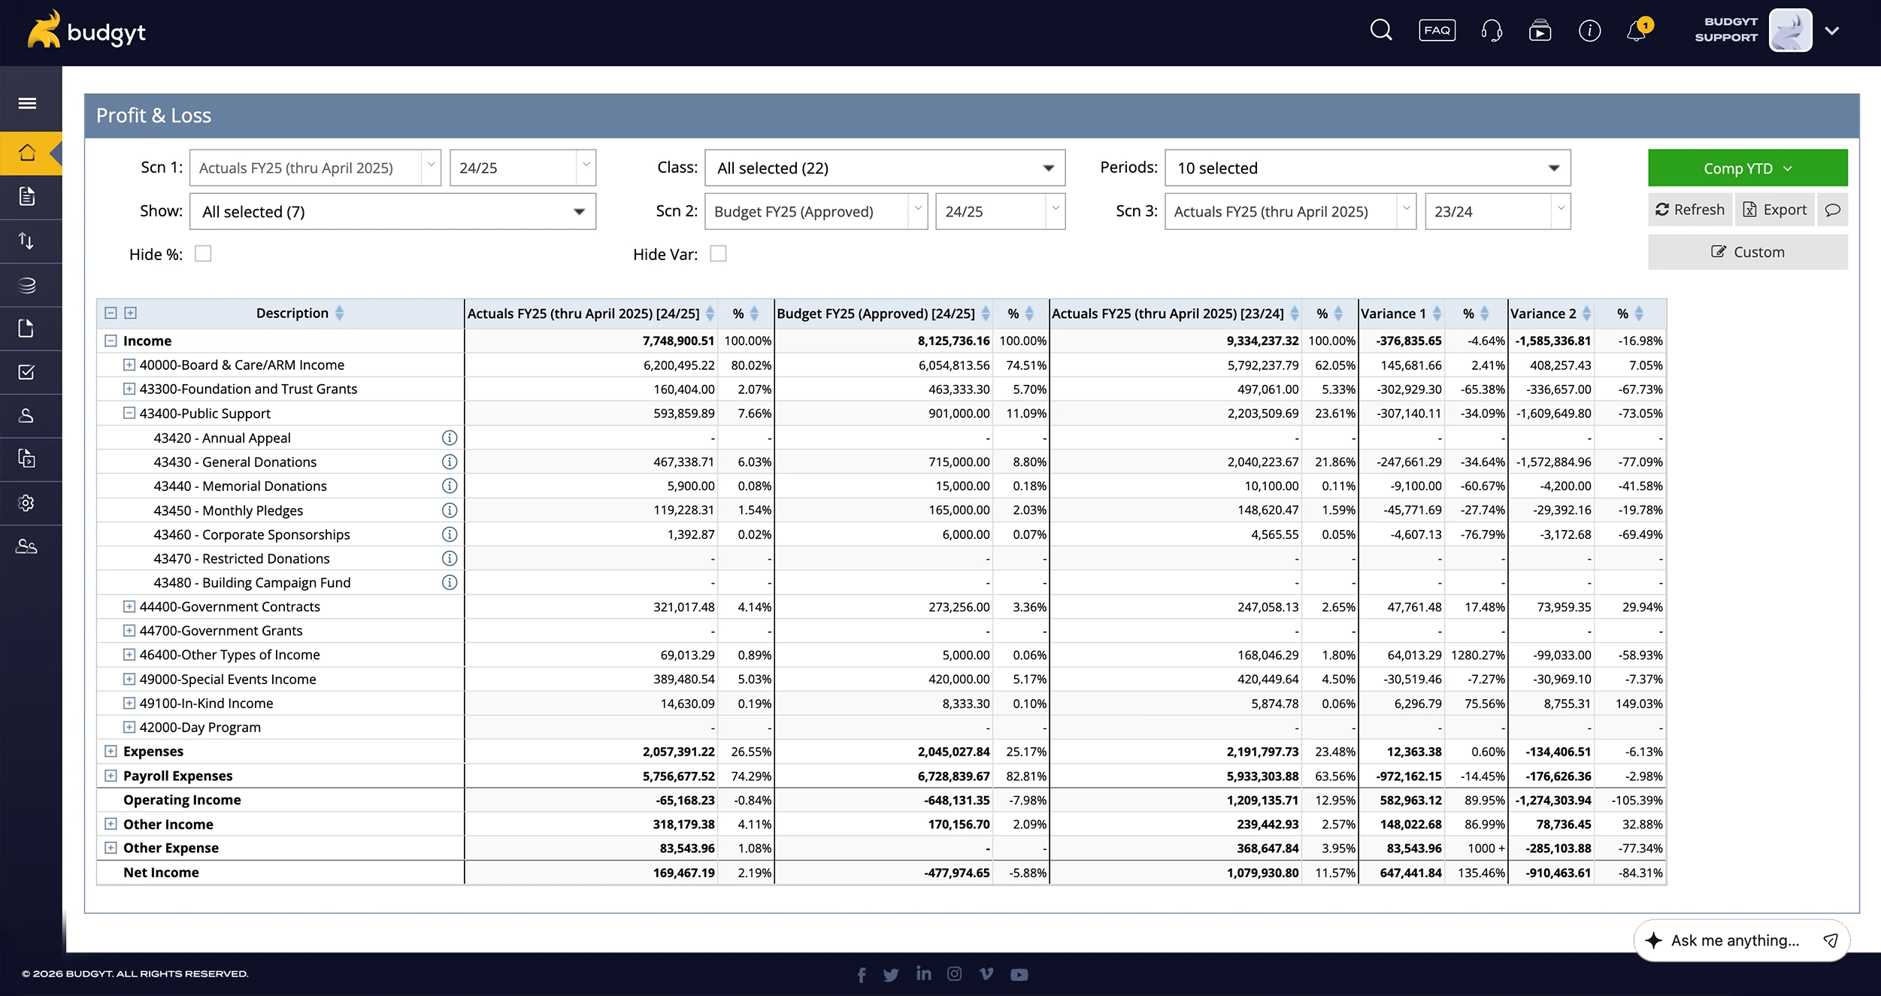Open the notifications bell icon
1881x996 pixels.
[x=1637, y=32]
